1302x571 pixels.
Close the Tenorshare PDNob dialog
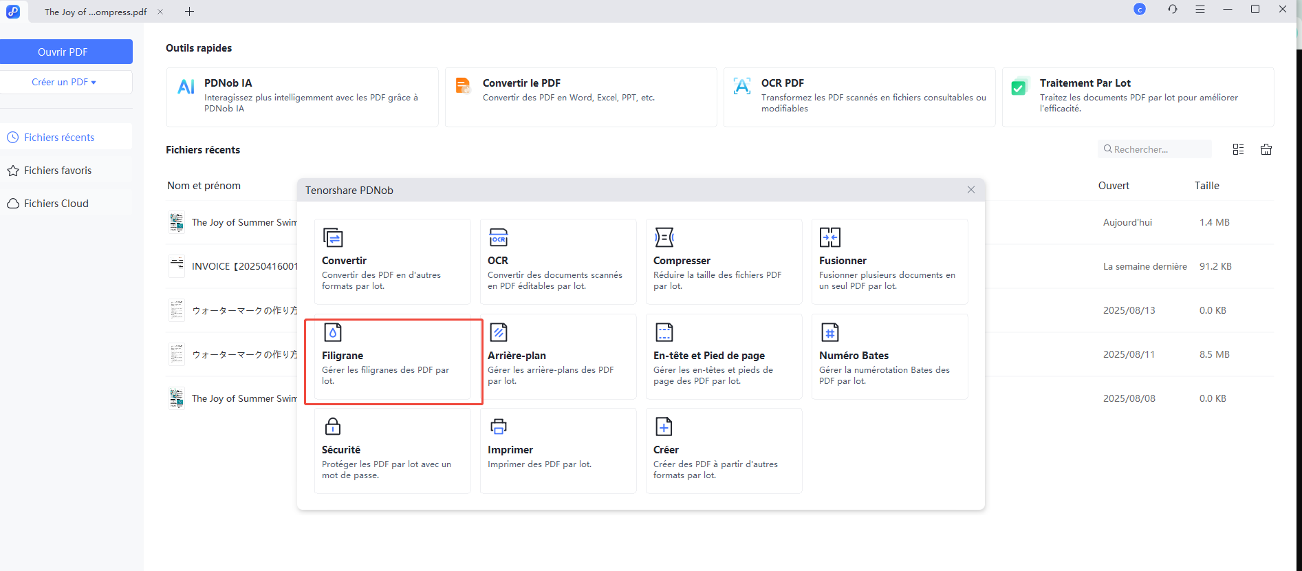click(x=970, y=190)
